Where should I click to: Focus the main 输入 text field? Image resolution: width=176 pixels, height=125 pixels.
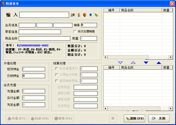(x=44, y=15)
